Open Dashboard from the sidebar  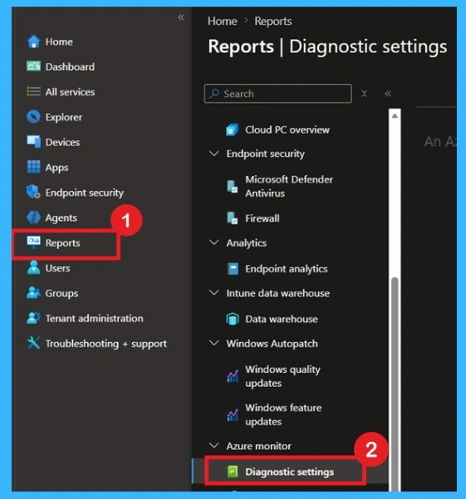click(x=70, y=66)
